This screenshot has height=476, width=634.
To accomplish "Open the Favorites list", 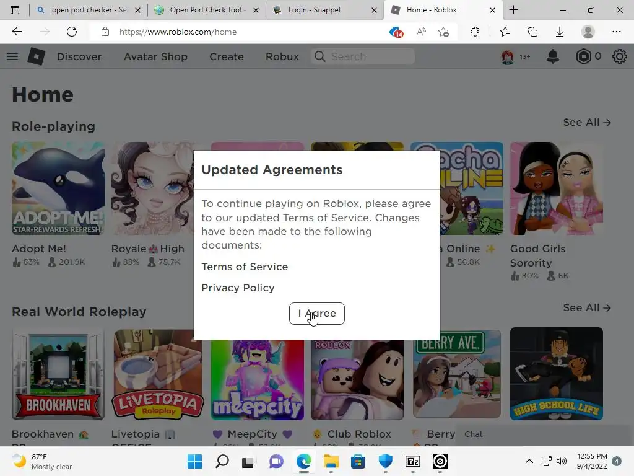I will tap(505, 32).
